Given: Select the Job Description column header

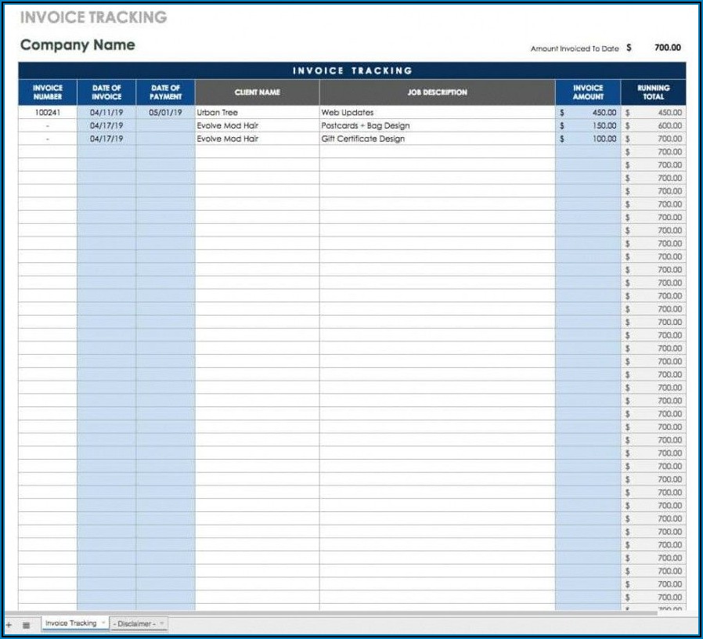Looking at the screenshot, I should 437,92.
